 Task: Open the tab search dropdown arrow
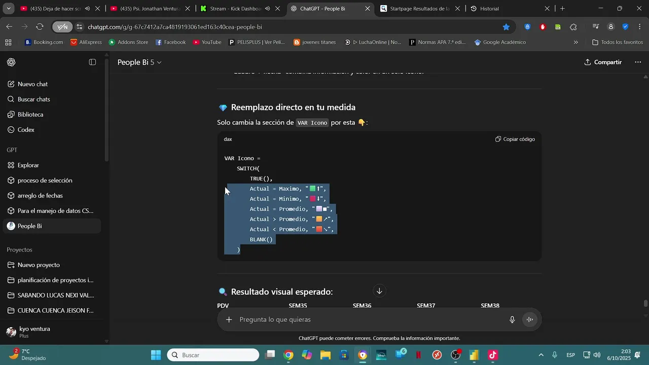coord(9,9)
